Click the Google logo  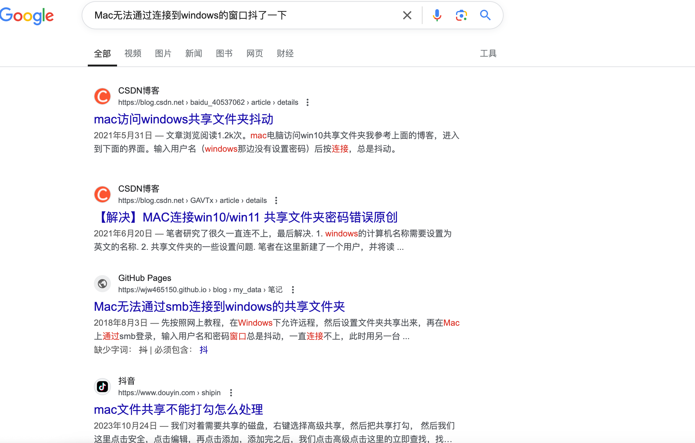click(27, 16)
